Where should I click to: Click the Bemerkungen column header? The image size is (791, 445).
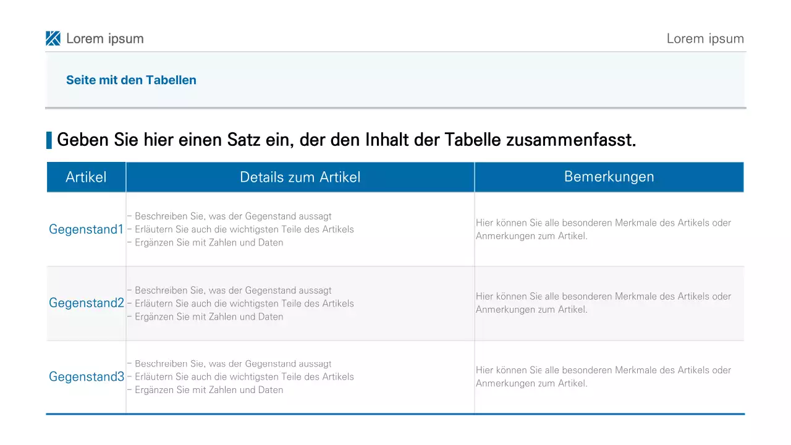coord(609,177)
